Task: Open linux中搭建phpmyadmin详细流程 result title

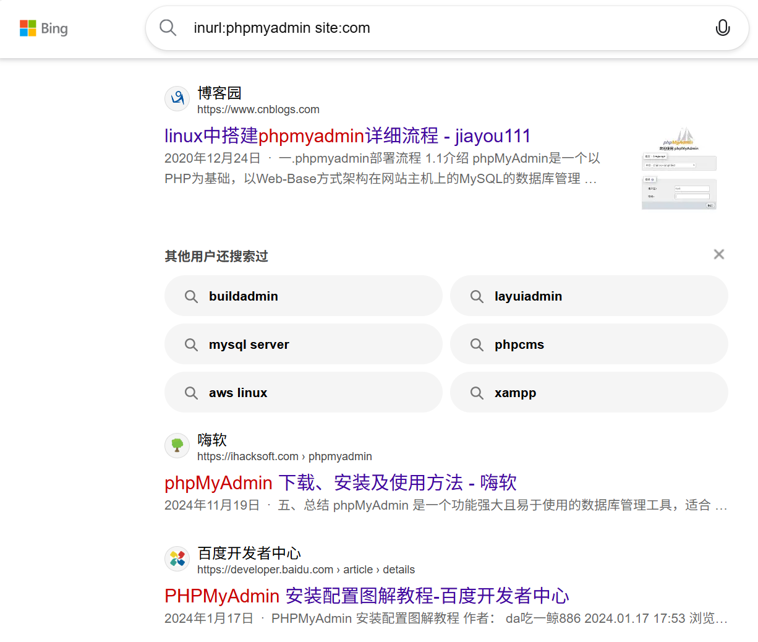Action: point(347,135)
